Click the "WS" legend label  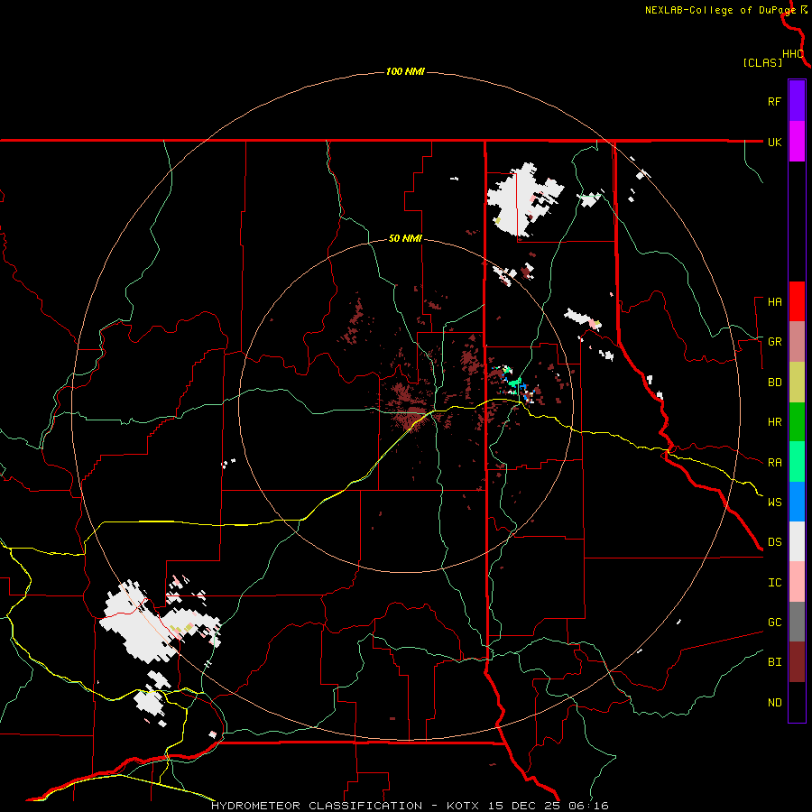tap(775, 503)
